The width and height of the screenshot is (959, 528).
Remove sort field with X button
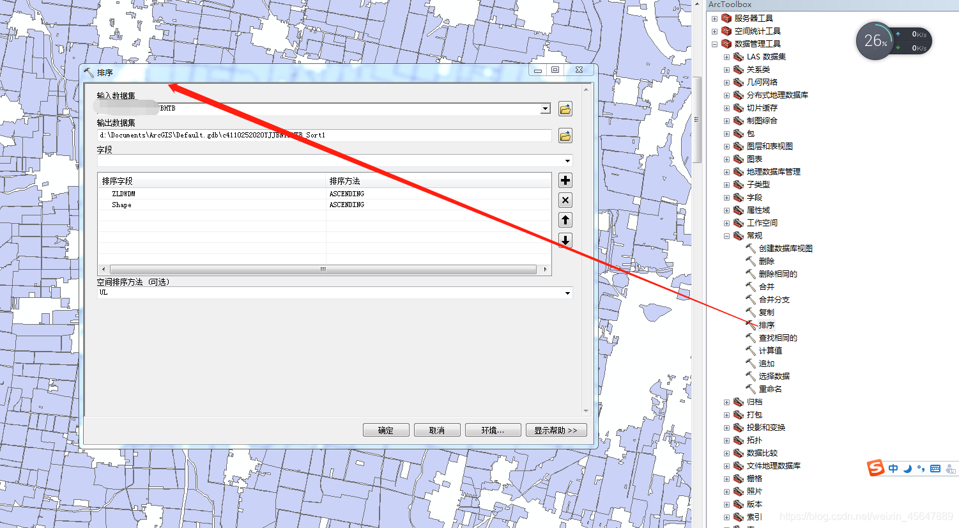click(x=565, y=200)
